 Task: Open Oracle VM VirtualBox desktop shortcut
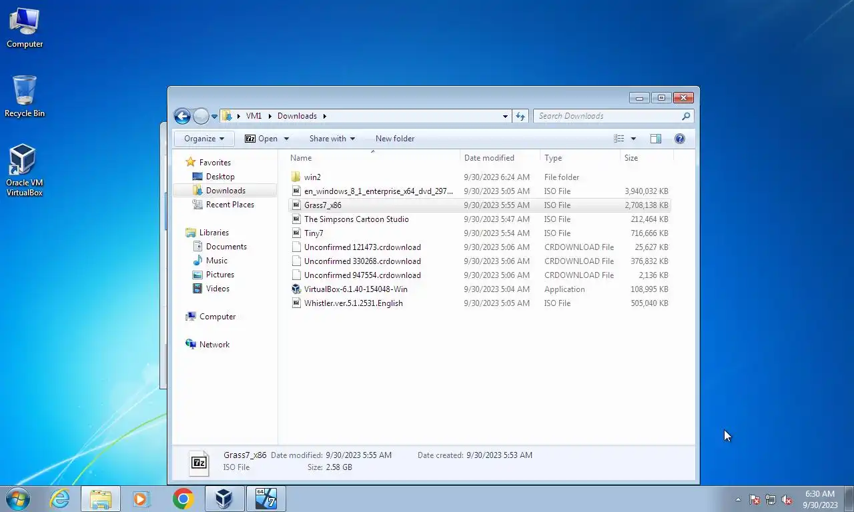click(25, 171)
